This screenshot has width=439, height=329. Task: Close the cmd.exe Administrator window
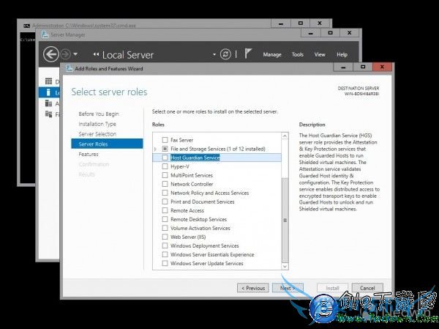(320, 23)
